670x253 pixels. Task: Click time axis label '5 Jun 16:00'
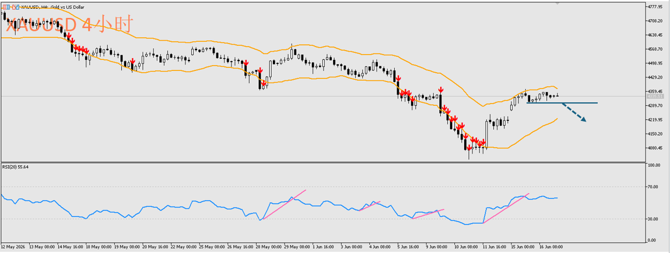coord(408,247)
